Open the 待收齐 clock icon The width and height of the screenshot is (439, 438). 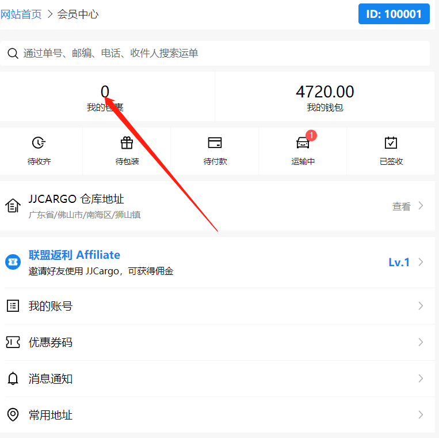pos(39,143)
